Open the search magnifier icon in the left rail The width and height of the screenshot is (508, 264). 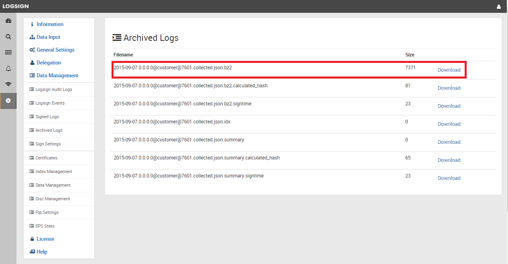coord(8,36)
